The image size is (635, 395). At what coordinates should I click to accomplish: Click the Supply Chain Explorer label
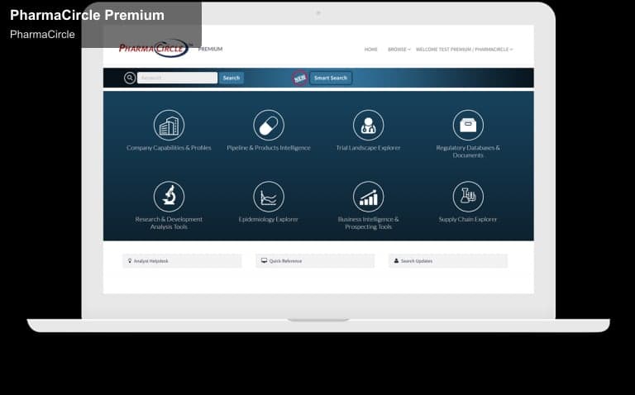pyautogui.click(x=468, y=219)
